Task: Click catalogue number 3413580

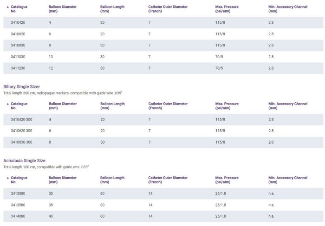Action: click(17, 205)
